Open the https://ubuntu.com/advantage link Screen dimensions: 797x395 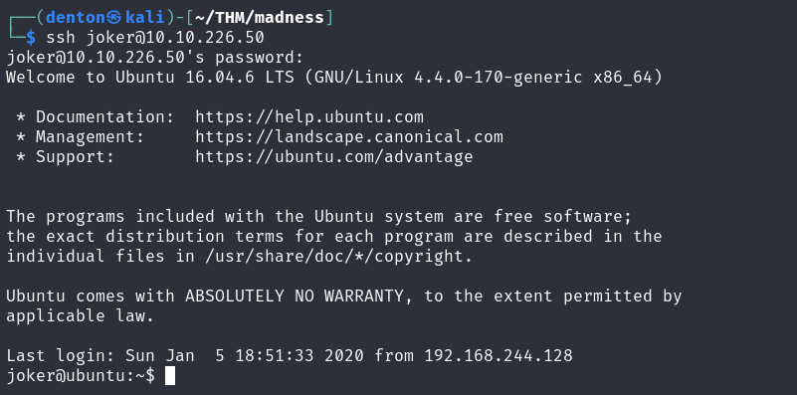tap(334, 156)
